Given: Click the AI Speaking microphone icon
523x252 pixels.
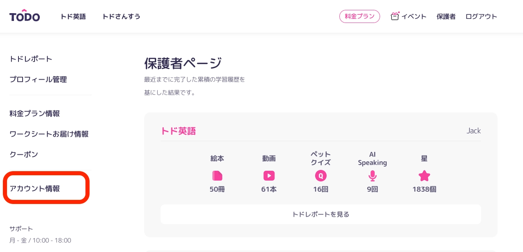Looking at the screenshot, I should click(372, 176).
